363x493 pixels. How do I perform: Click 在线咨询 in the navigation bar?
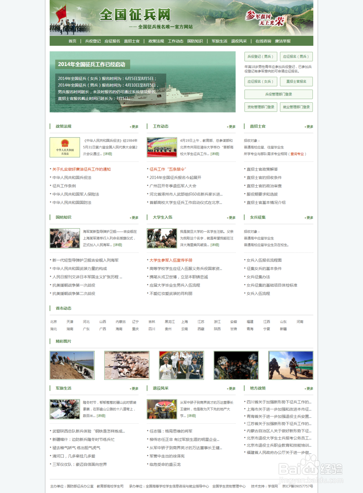tap(263, 41)
